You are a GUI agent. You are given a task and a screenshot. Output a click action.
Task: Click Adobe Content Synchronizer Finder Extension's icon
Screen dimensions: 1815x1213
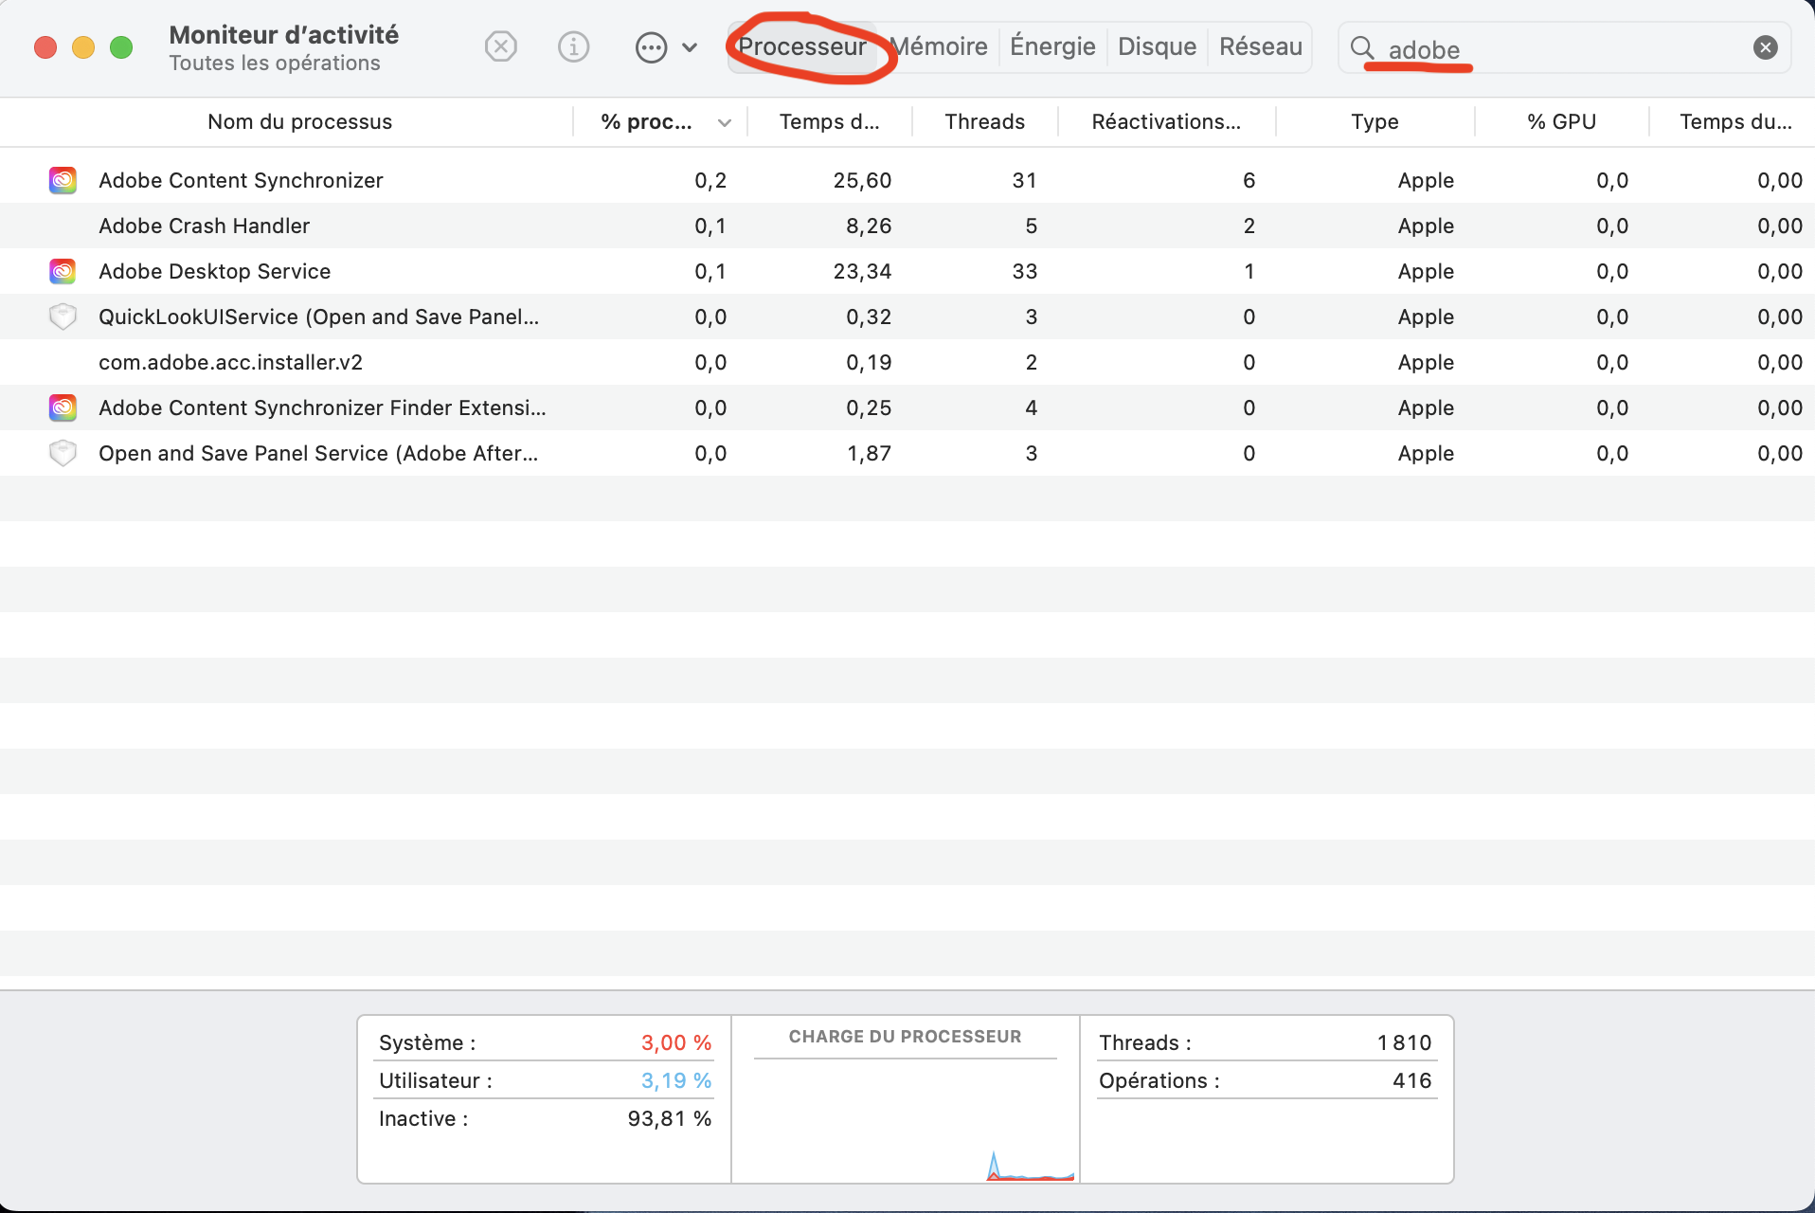click(62, 407)
